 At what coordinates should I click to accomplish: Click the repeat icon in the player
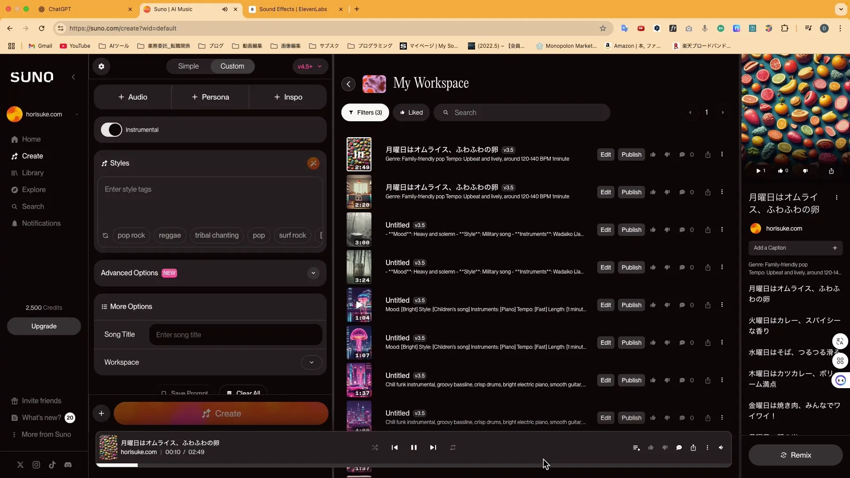pyautogui.click(x=452, y=447)
